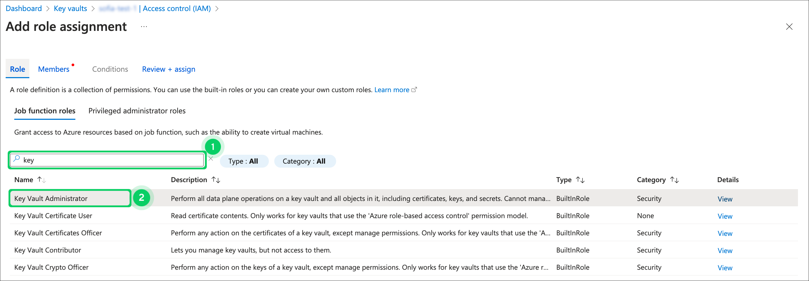This screenshot has width=809, height=281.
Task: Focus the role search input field
Action: [110, 160]
